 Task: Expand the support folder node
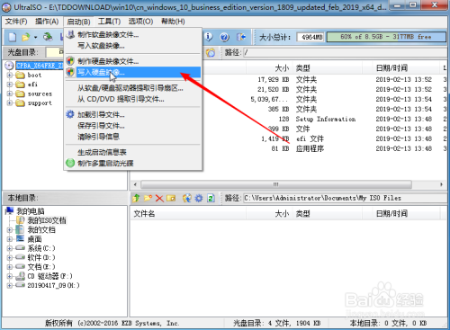10,103
